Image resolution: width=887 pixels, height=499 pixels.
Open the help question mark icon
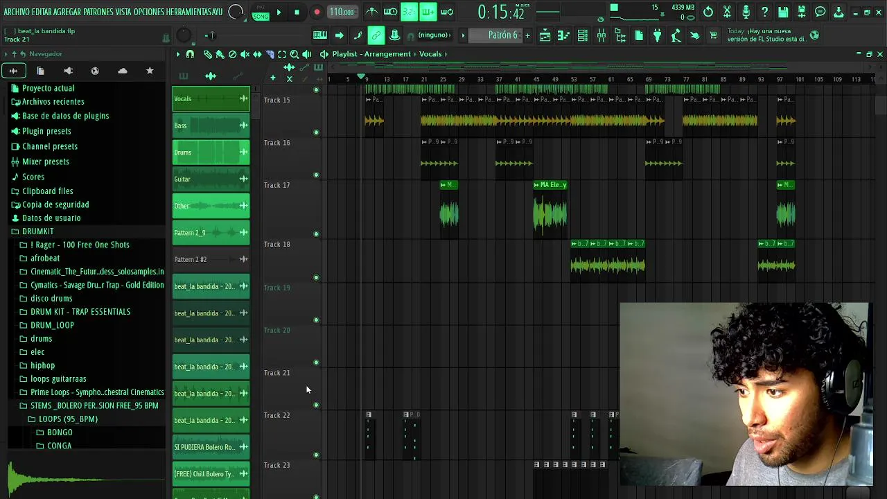(x=764, y=12)
